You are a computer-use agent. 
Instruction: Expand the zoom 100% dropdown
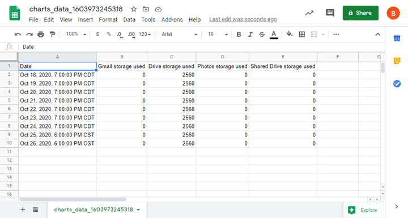pos(76,34)
